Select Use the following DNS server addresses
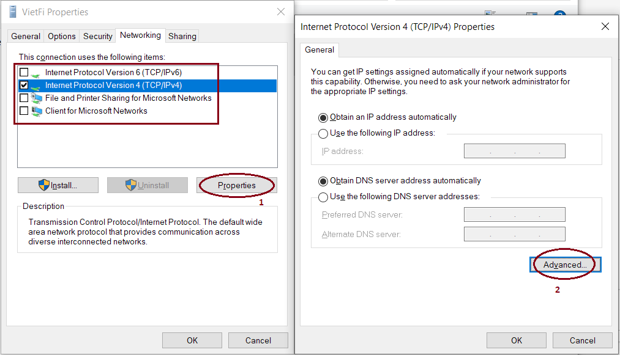The image size is (620, 355). pyautogui.click(x=323, y=197)
